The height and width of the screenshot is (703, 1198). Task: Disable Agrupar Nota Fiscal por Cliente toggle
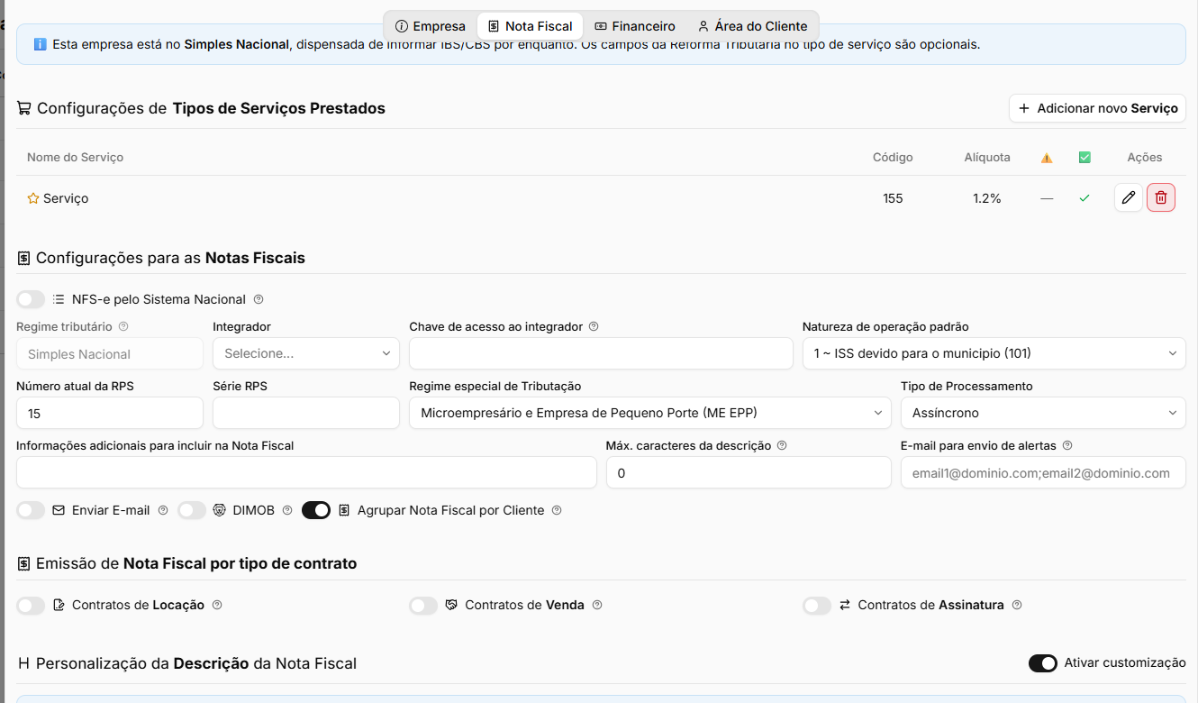tap(316, 510)
